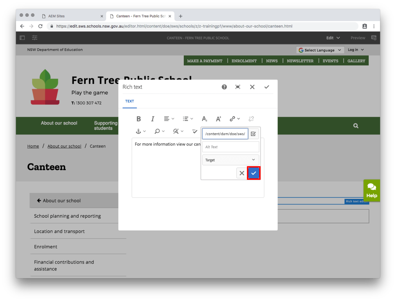Expand the hyperlink dropdown
The width and height of the screenshot is (396, 301).
coord(235,119)
